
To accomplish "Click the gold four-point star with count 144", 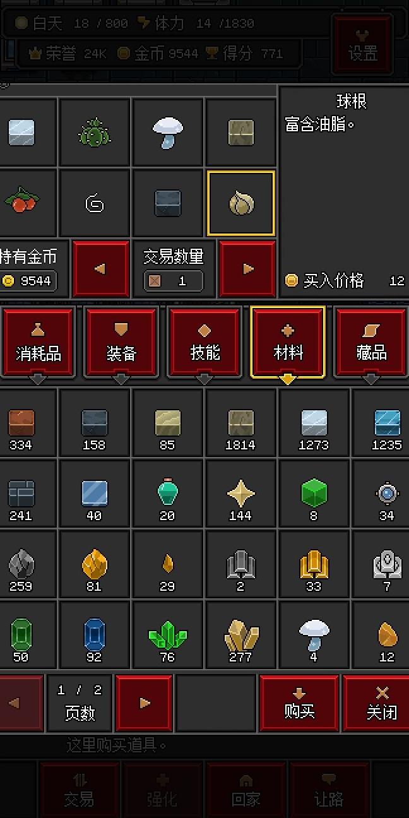I will click(x=240, y=494).
